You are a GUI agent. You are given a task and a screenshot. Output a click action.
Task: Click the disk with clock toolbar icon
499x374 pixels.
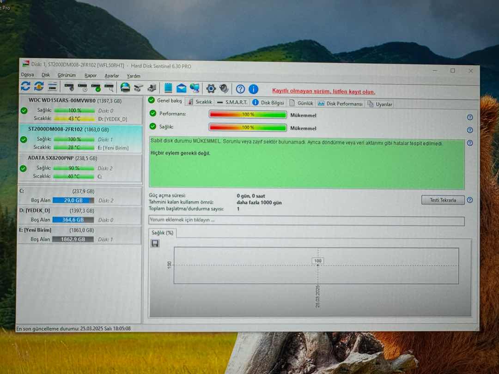(83, 87)
